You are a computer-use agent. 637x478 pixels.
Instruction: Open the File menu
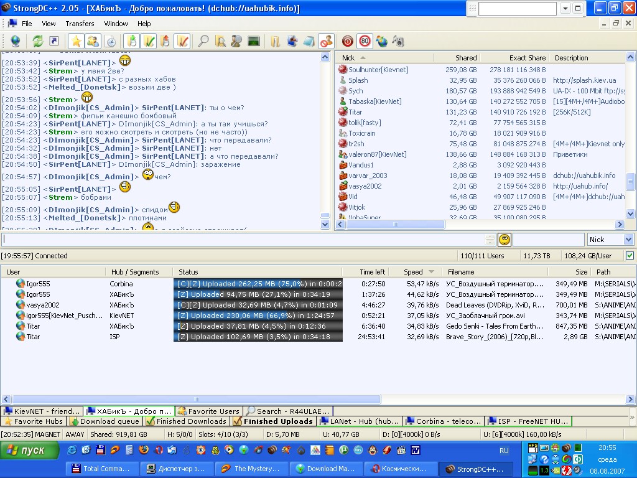(x=27, y=24)
